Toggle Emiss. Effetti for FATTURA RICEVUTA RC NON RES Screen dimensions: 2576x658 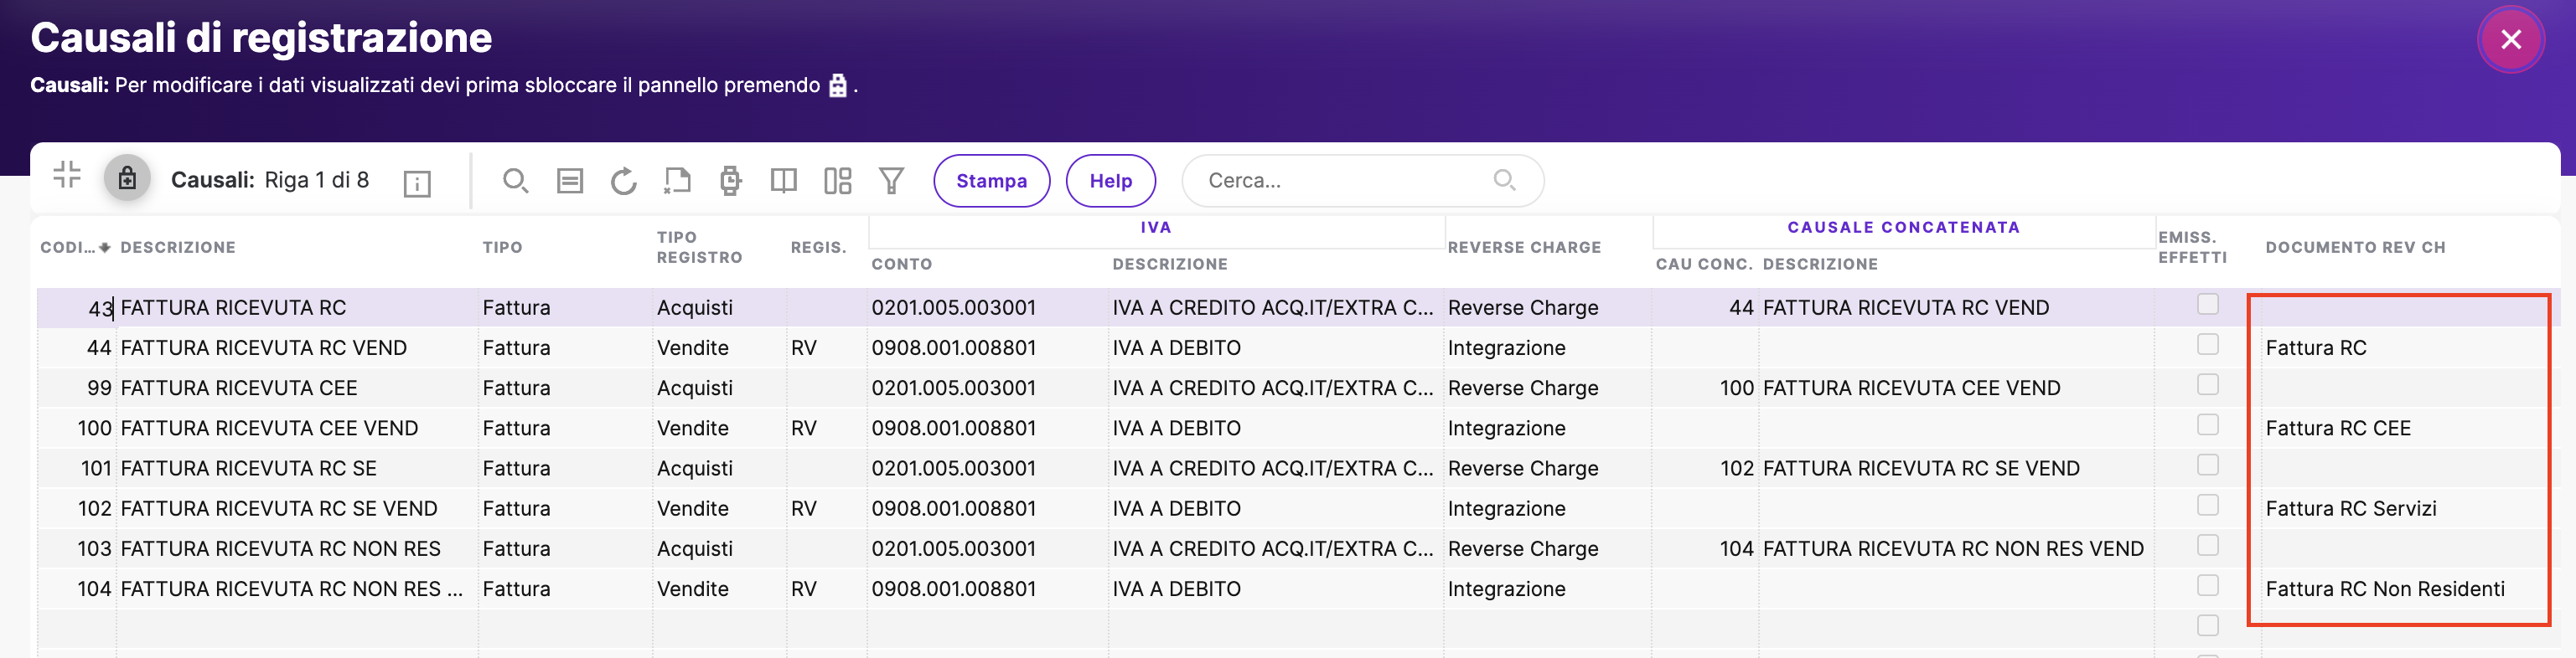(x=2207, y=545)
